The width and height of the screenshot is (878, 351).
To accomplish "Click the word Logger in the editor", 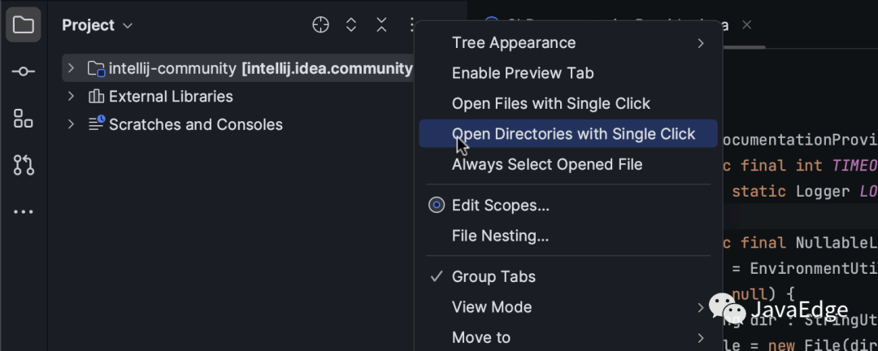I will click(x=823, y=192).
